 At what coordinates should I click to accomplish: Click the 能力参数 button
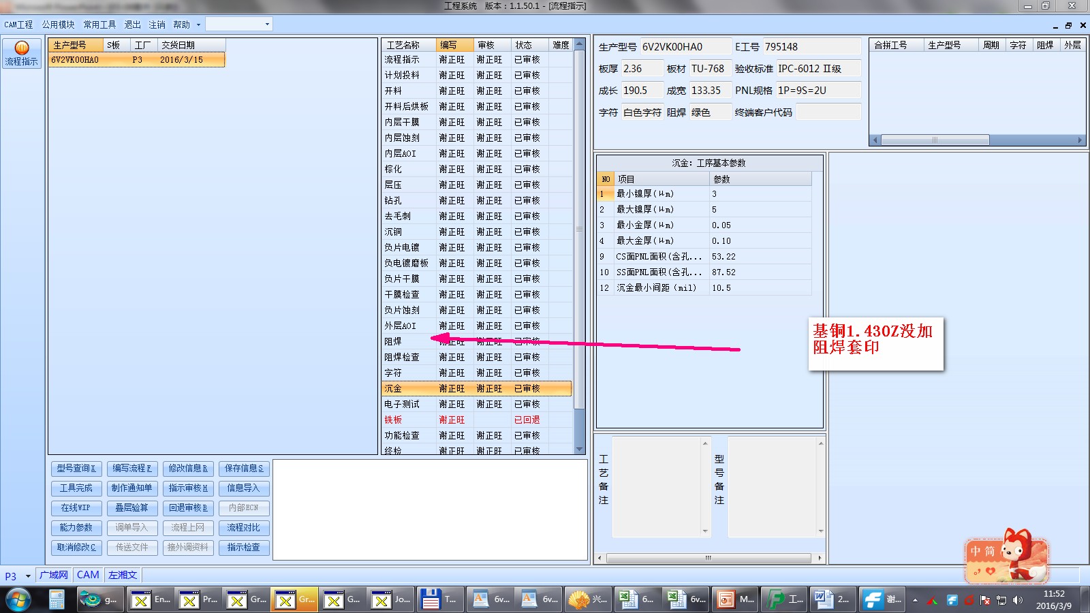point(76,528)
